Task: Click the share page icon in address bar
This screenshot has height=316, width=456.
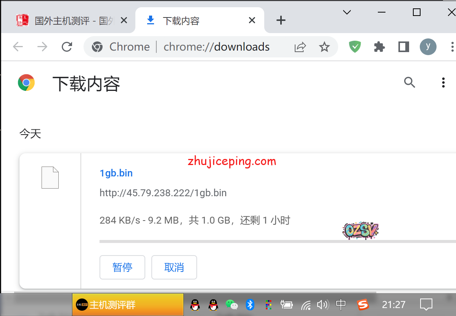Action: click(300, 47)
